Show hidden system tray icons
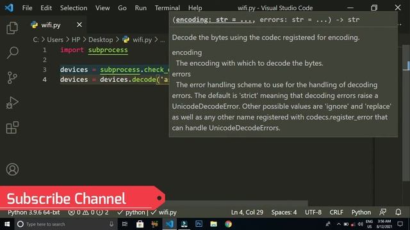This screenshot has width=410, height=230. pos(339,224)
